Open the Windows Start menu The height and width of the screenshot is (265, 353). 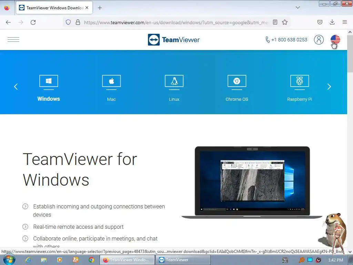pos(9,260)
